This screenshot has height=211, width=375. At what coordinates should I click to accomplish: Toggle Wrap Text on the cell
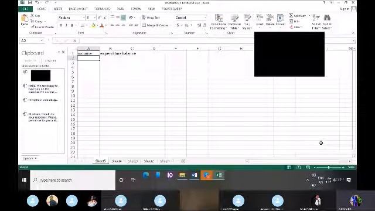[x=151, y=18]
